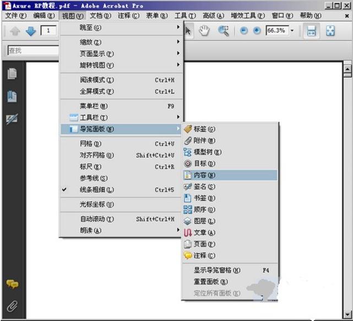Expand 页面显示(P) page display submenu
This screenshot has width=353, height=321.
121,53
